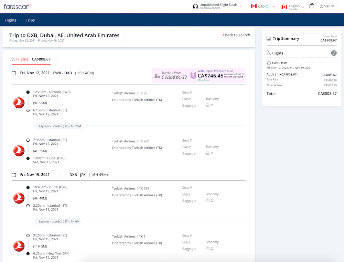This screenshot has height=262, width=344.
Task: Click the baggage icon for flight TK 1
Action: (207, 248)
